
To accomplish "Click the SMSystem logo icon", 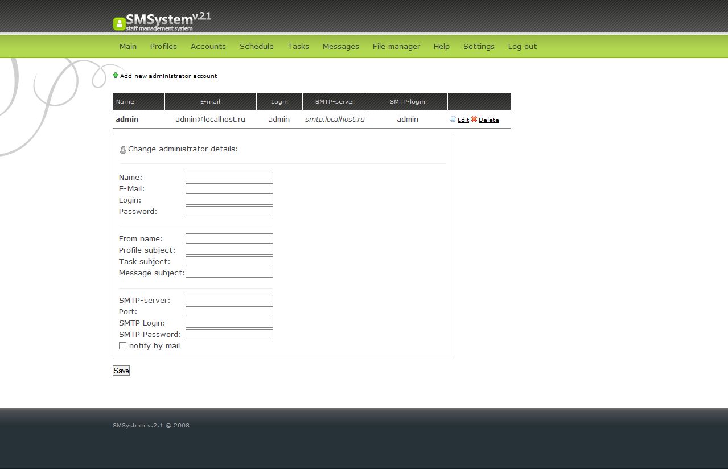I will 119,23.
